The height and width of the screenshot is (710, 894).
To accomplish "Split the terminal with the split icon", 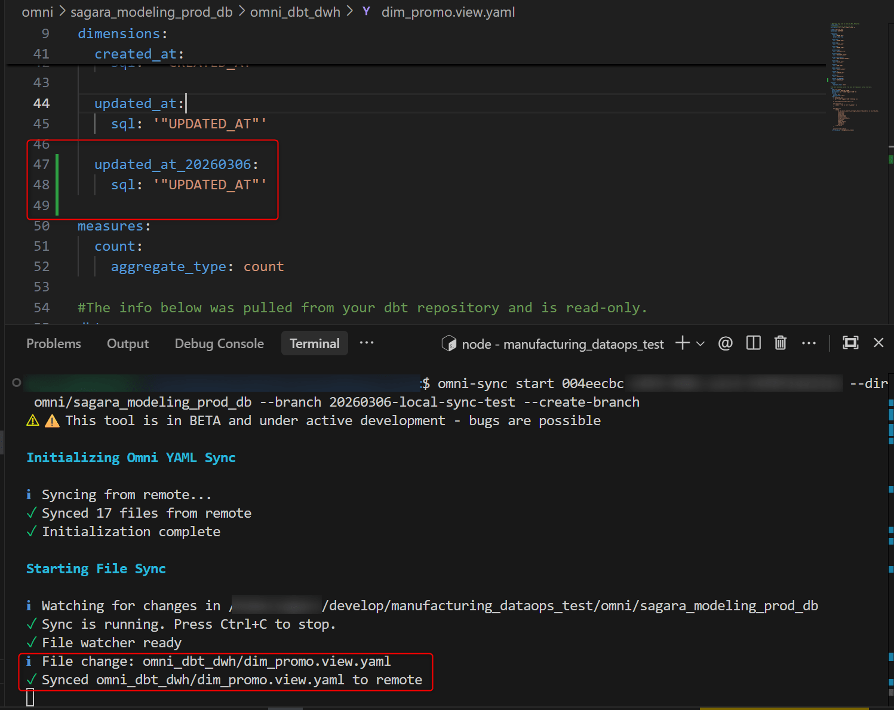I will [x=753, y=343].
